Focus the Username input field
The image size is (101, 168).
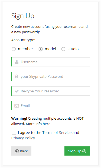[51, 62]
